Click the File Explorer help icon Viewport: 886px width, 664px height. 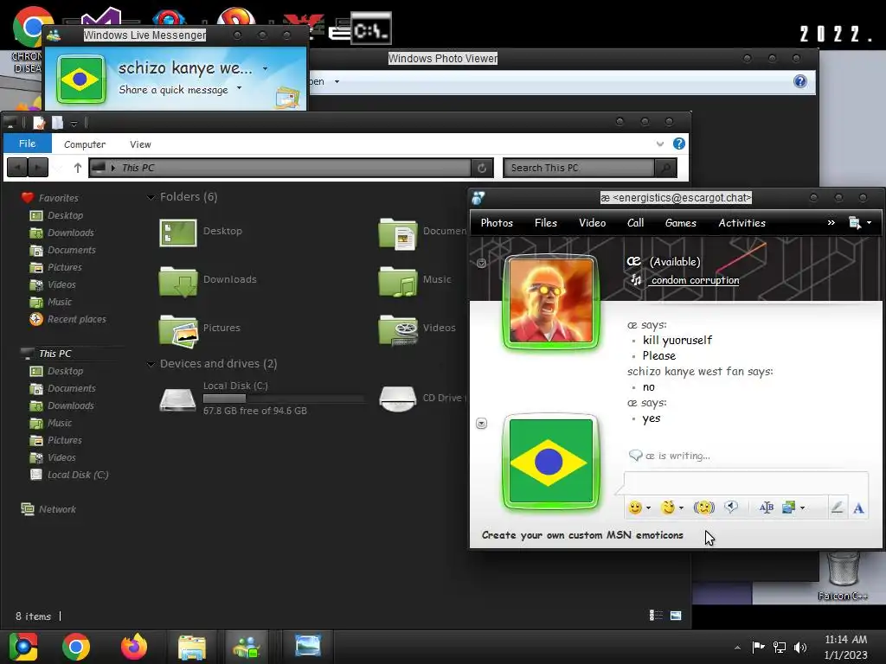pos(679,144)
